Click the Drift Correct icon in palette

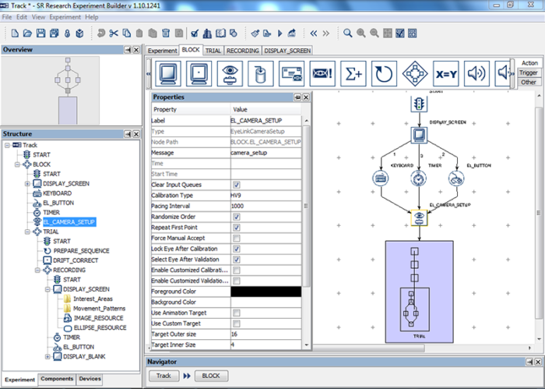click(x=199, y=74)
